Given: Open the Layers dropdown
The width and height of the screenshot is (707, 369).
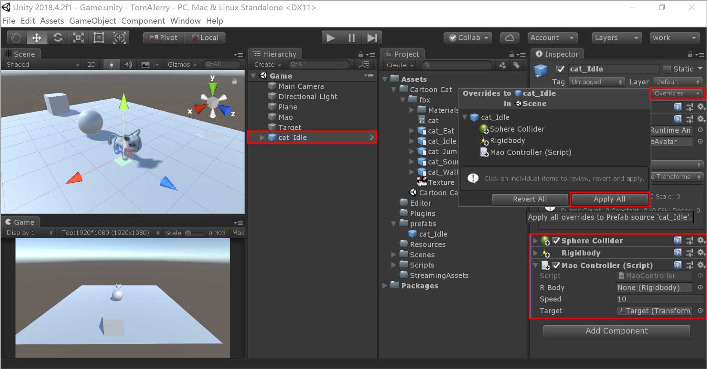Looking at the screenshot, I should [x=616, y=38].
